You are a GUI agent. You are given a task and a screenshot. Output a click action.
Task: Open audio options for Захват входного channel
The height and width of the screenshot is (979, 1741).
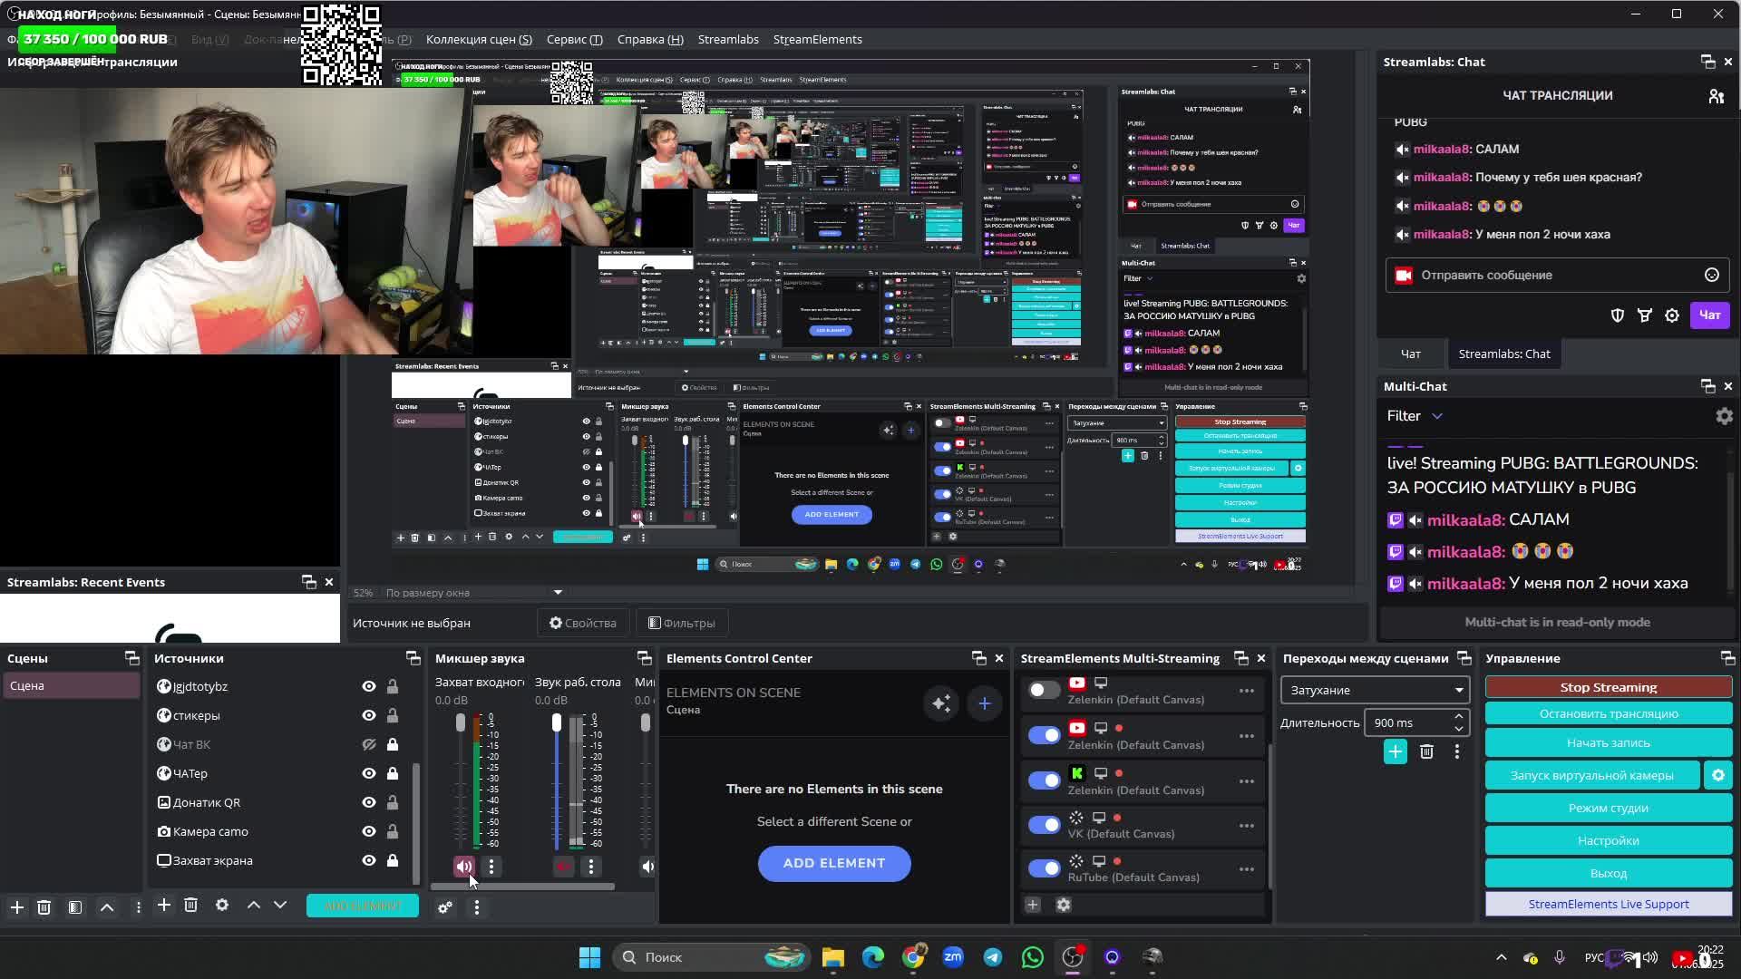coord(491,867)
